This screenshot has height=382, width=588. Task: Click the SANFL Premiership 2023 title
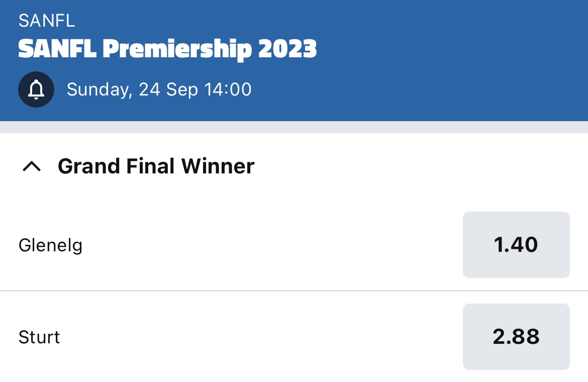pyautogui.click(x=167, y=49)
